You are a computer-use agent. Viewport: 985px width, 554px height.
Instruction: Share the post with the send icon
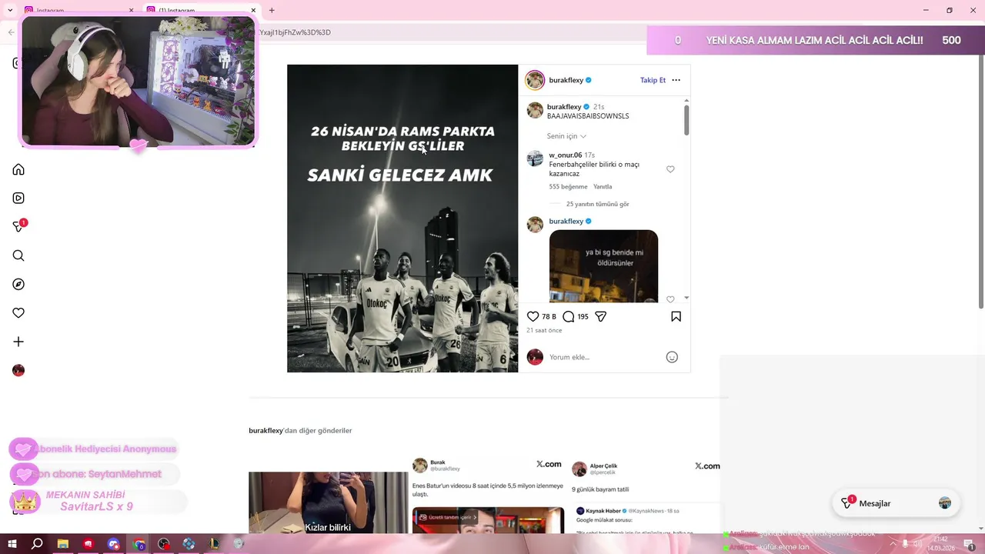coord(601,316)
